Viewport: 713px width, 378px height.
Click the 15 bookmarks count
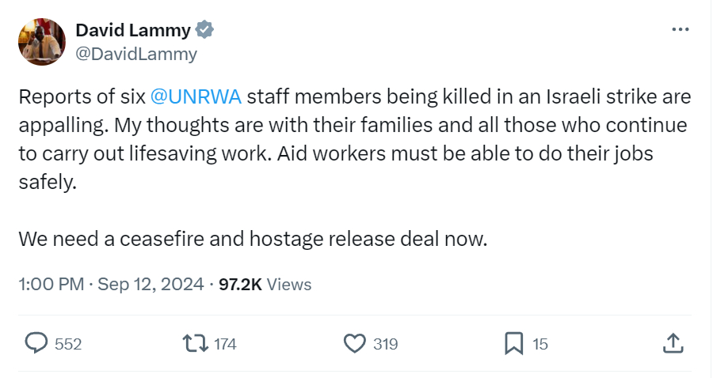(540, 344)
